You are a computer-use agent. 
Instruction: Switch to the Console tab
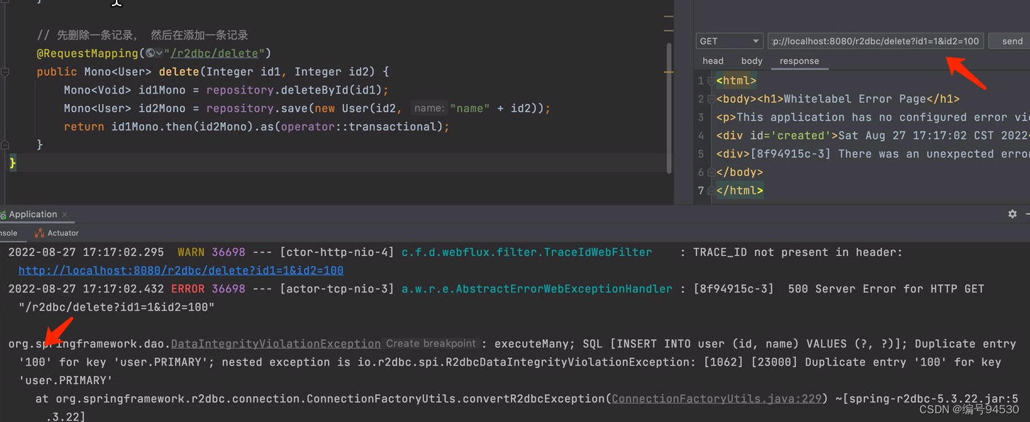tap(8, 233)
